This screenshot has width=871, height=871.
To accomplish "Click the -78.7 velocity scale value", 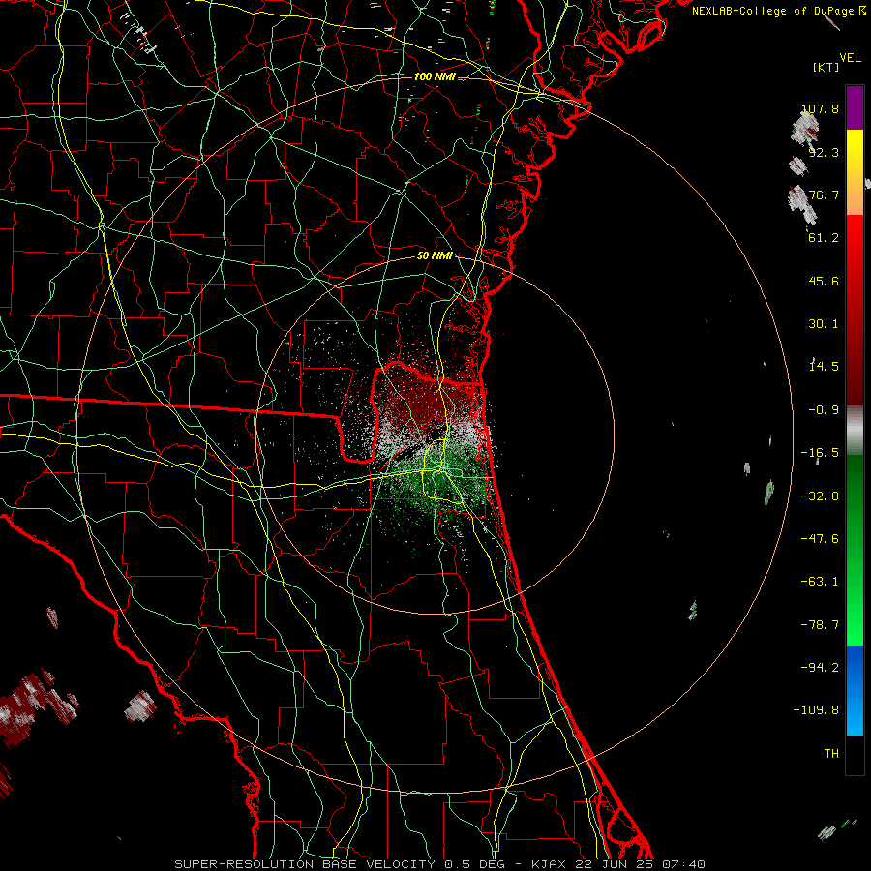I will tap(820, 625).
